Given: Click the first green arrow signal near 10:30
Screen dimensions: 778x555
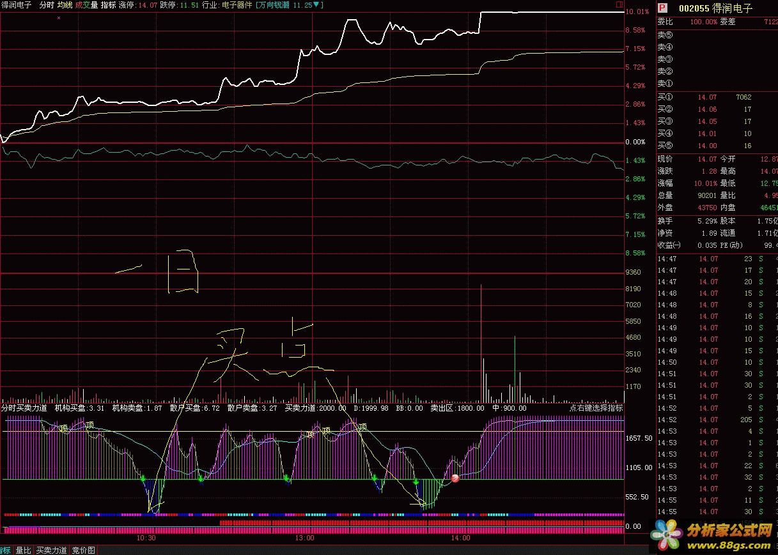Looking at the screenshot, I should pyautogui.click(x=143, y=478).
